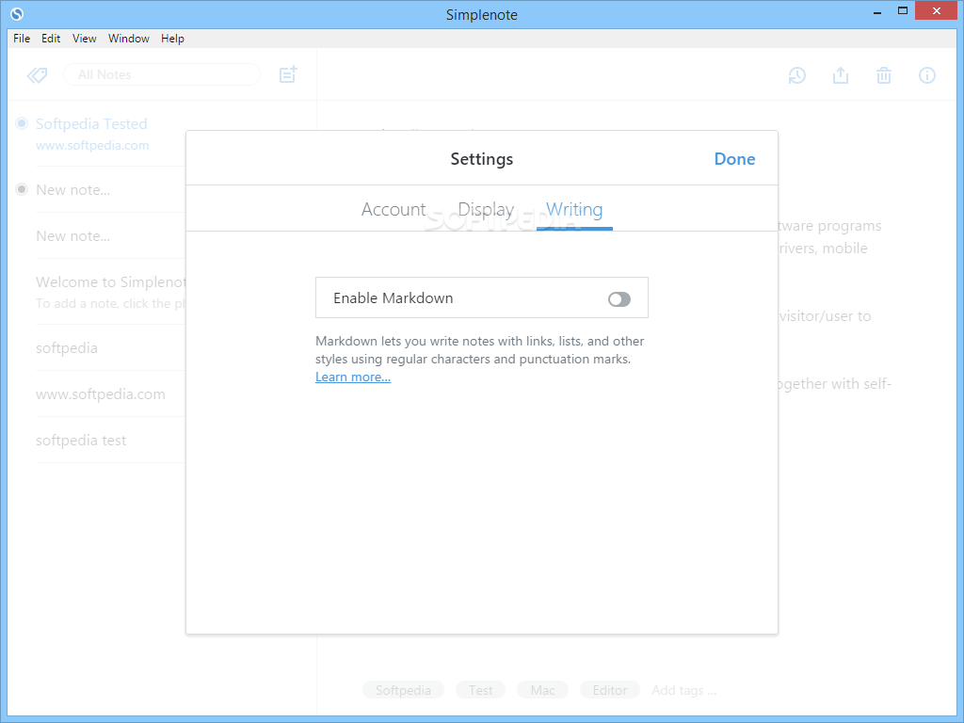964x723 pixels.
Task: Open the tags menu icon
Action: click(37, 75)
